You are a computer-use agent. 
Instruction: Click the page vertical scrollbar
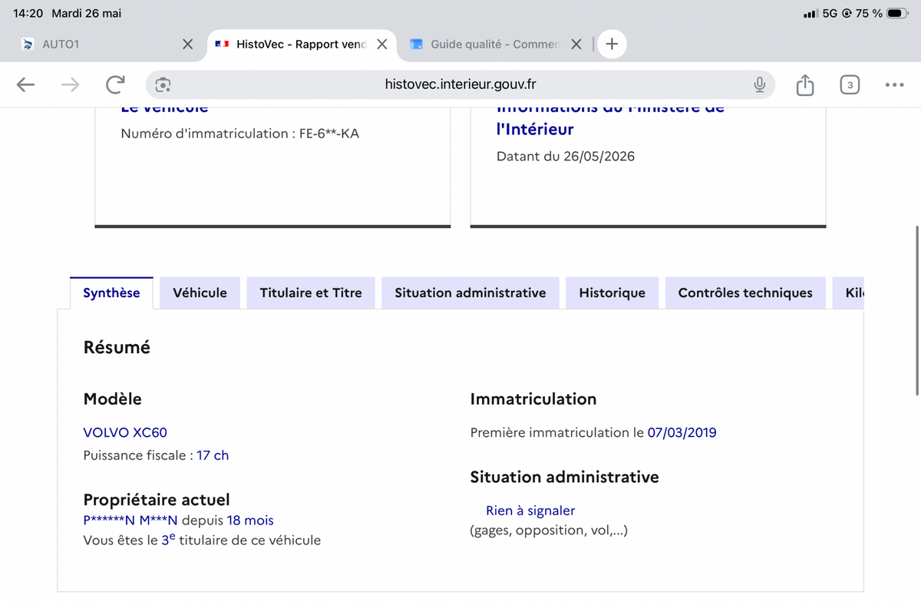pos(917,311)
